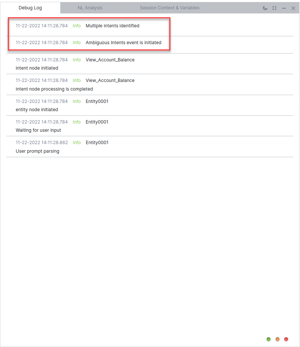This screenshot has height=347, width=300.
Task: Select the 'Multiple intents identified' log entry
Action: point(112,26)
